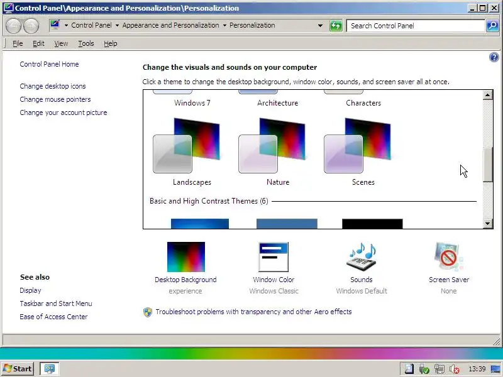Image resolution: width=503 pixels, height=377 pixels.
Task: Click Appearance and Personalization breadcrumb
Action: pyautogui.click(x=170, y=25)
